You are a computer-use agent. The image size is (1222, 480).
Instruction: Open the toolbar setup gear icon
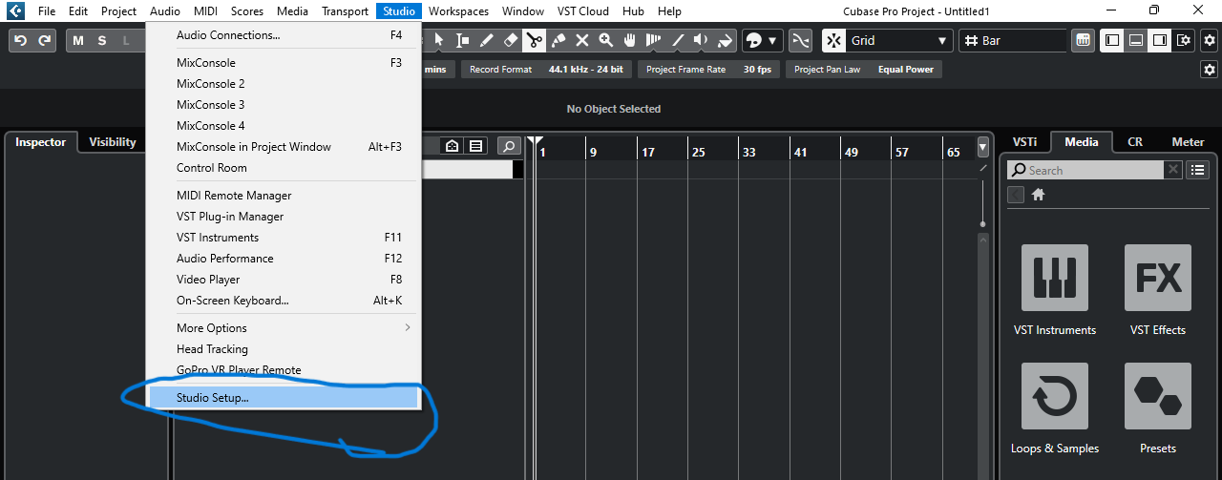1210,40
